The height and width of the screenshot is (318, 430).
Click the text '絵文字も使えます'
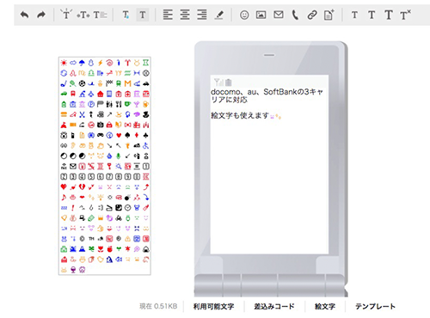[240, 115]
